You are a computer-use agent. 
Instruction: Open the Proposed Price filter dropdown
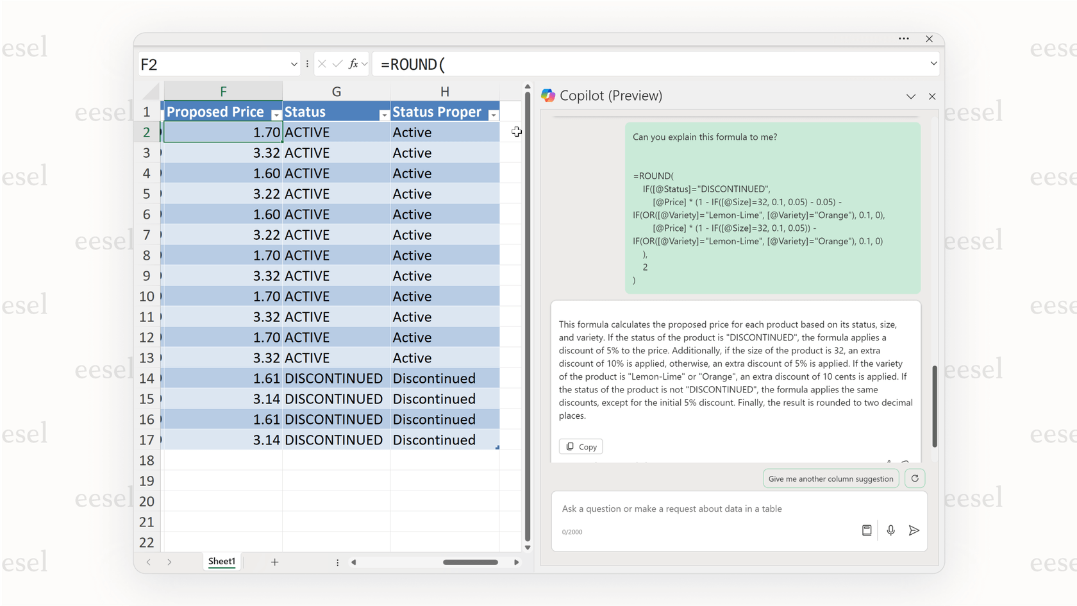(276, 114)
